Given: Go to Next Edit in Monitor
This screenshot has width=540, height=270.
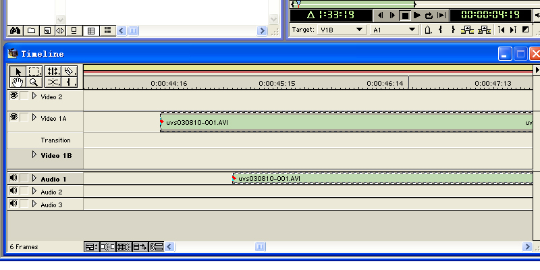Looking at the screenshot, I should [513, 30].
